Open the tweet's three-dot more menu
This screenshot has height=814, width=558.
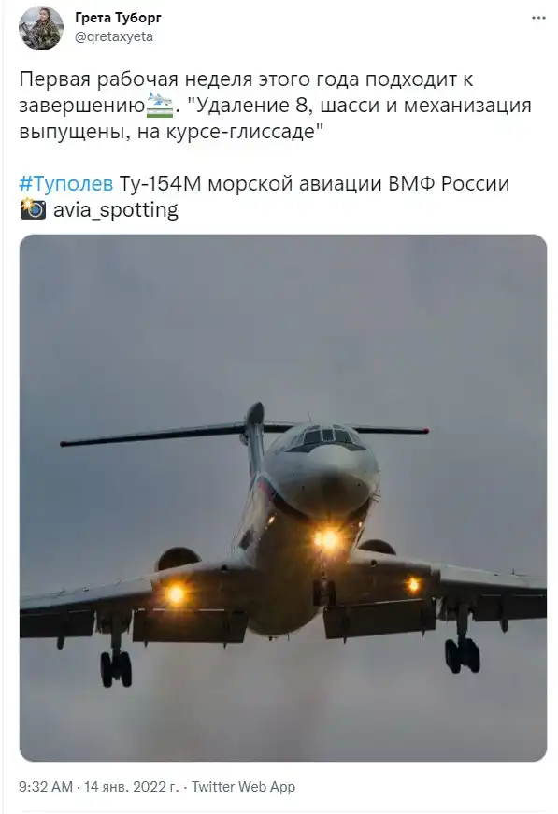point(538,18)
